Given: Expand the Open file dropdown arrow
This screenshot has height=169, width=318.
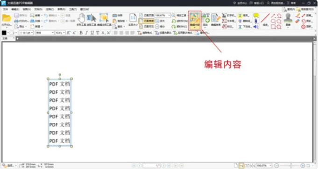Looking at the screenshot, I should point(7,28).
